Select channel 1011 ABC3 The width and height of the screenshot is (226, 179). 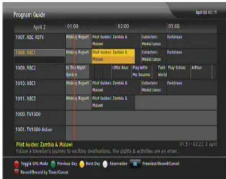40,103
